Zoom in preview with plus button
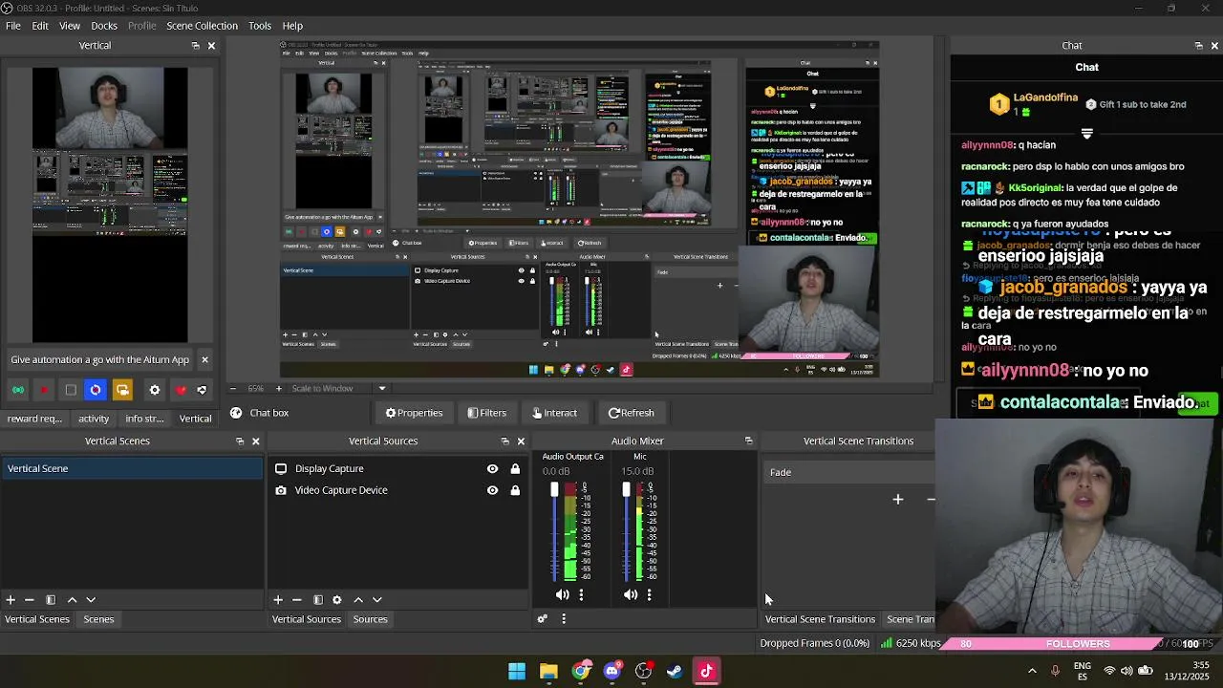The width and height of the screenshot is (1223, 688). (x=279, y=388)
